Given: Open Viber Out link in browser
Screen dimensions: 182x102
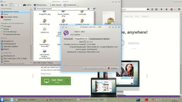Looking at the screenshot, I should pos(129,16).
